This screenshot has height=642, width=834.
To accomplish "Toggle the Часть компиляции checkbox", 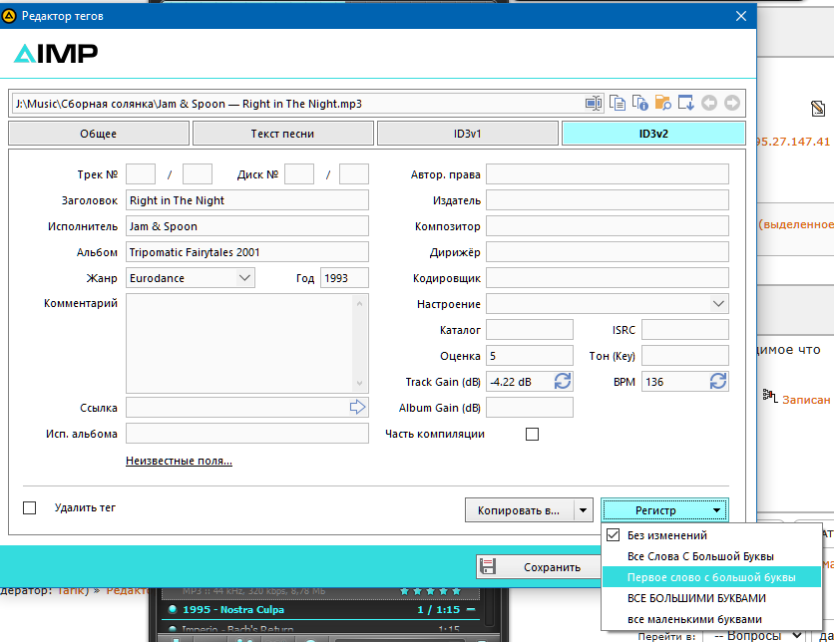I will click(x=532, y=435).
